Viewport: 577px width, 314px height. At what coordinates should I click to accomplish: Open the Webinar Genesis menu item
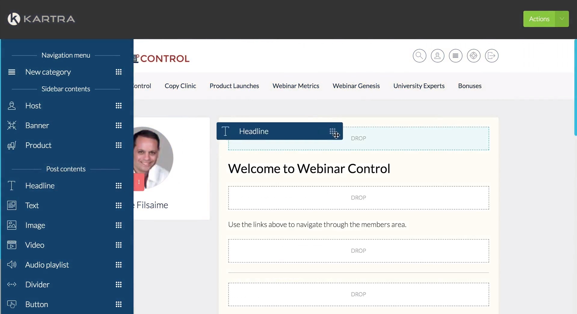tap(356, 86)
